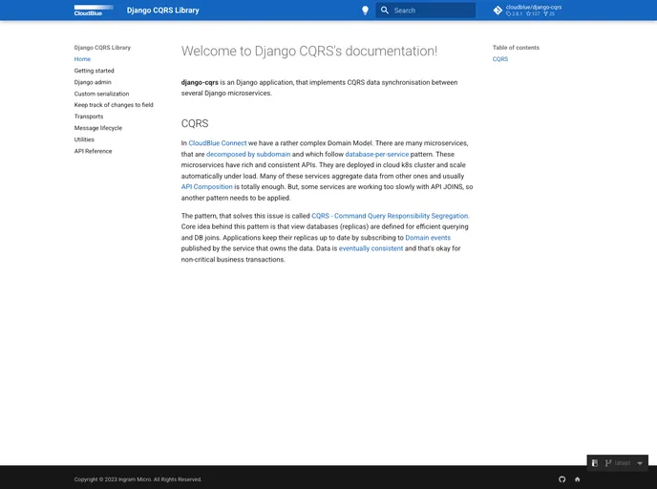
Task: Follow the database-per-service link
Action: pos(376,154)
